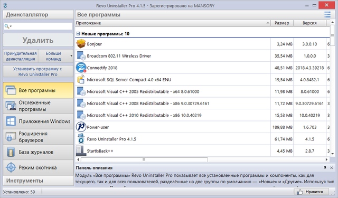Click the Нравится button
Viewport: 338px width, 198px height.
[x=312, y=192]
